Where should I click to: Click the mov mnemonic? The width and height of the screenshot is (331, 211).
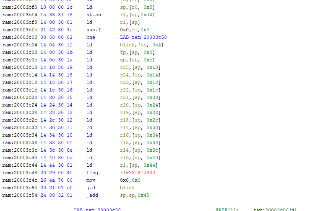click(x=91, y=180)
